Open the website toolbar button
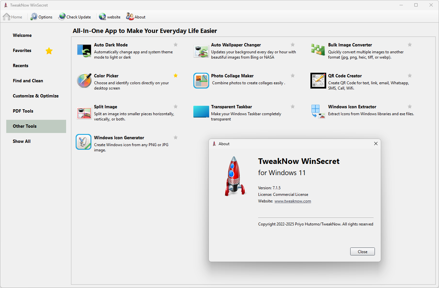The height and width of the screenshot is (288, 439). coord(110,17)
